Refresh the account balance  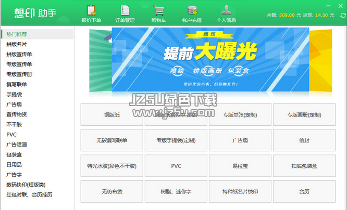tap(343, 16)
